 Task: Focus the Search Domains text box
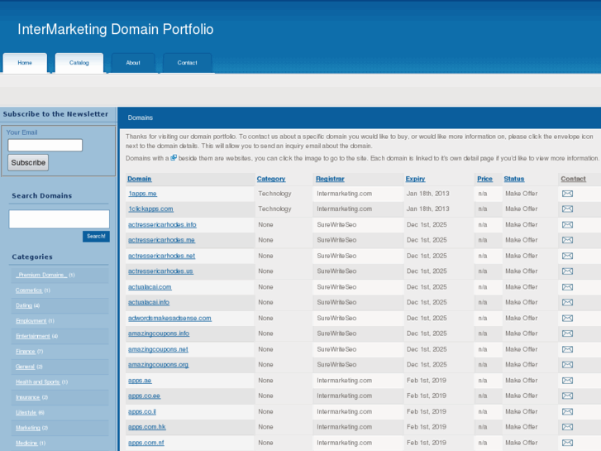(59, 219)
